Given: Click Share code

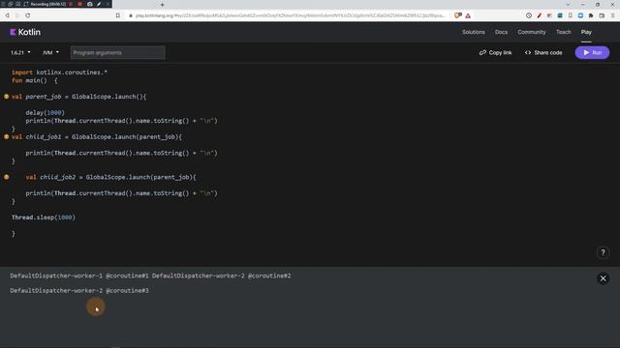Looking at the screenshot, I should coord(543,52).
